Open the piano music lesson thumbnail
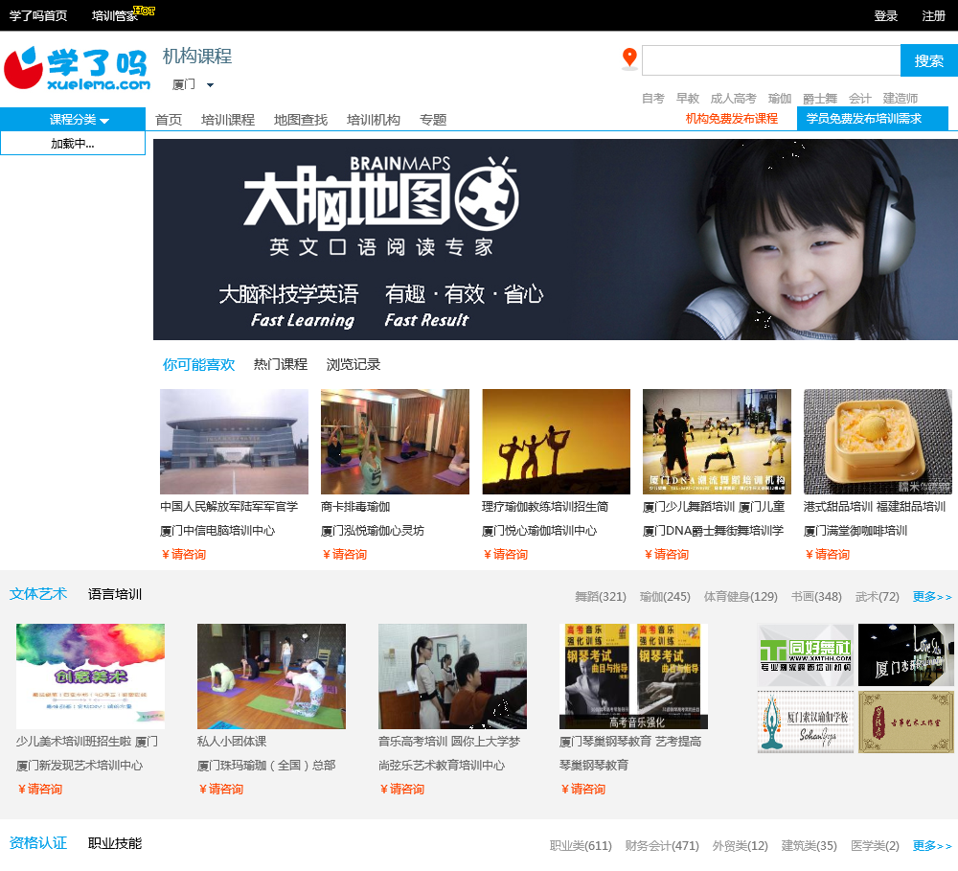Image resolution: width=958 pixels, height=871 pixels. pyautogui.click(x=452, y=676)
